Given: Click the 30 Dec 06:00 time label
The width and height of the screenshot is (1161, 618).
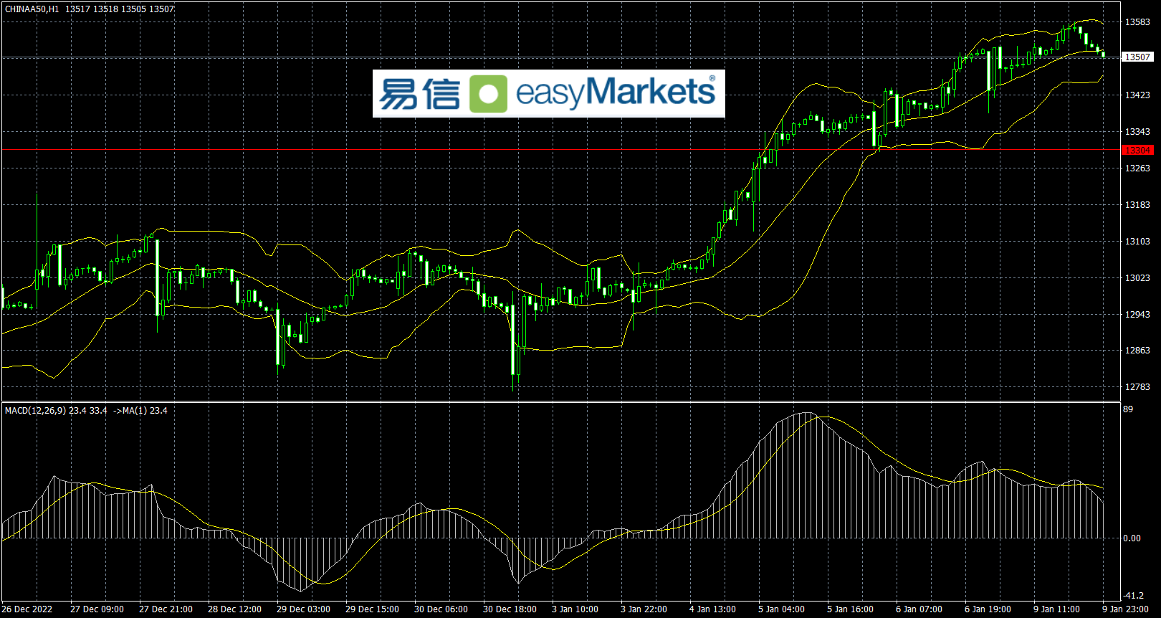Looking at the screenshot, I should tap(441, 609).
